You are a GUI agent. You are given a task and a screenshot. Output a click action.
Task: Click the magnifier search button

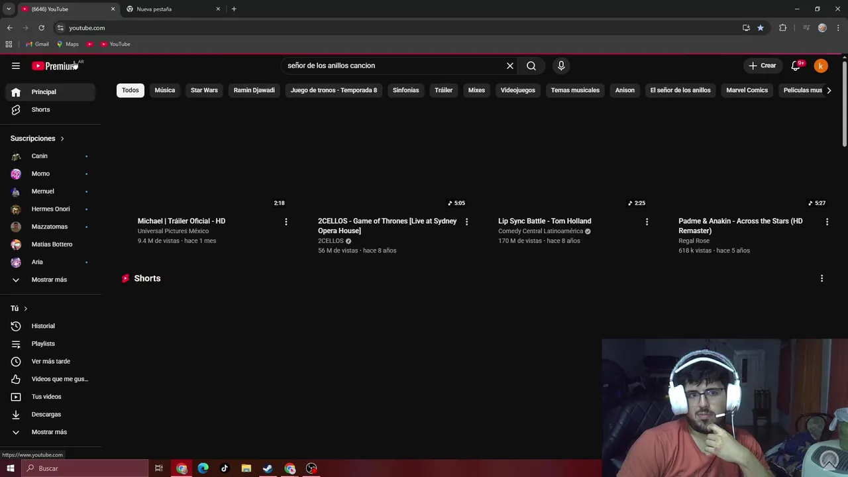(531, 66)
